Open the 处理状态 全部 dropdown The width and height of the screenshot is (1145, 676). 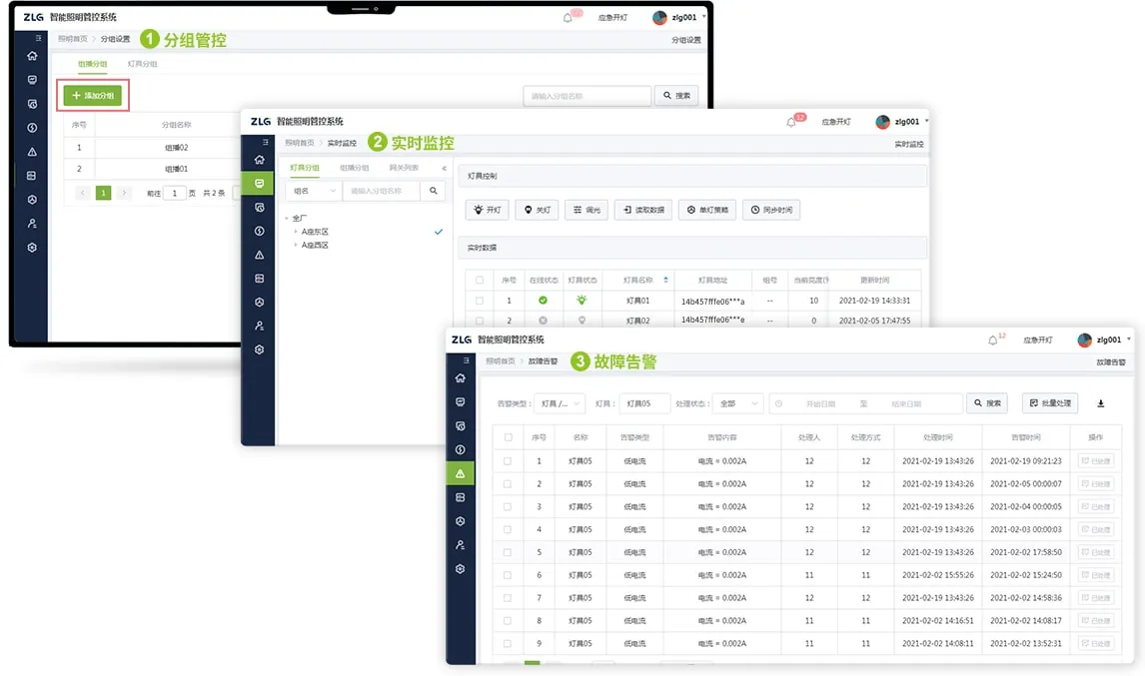739,403
